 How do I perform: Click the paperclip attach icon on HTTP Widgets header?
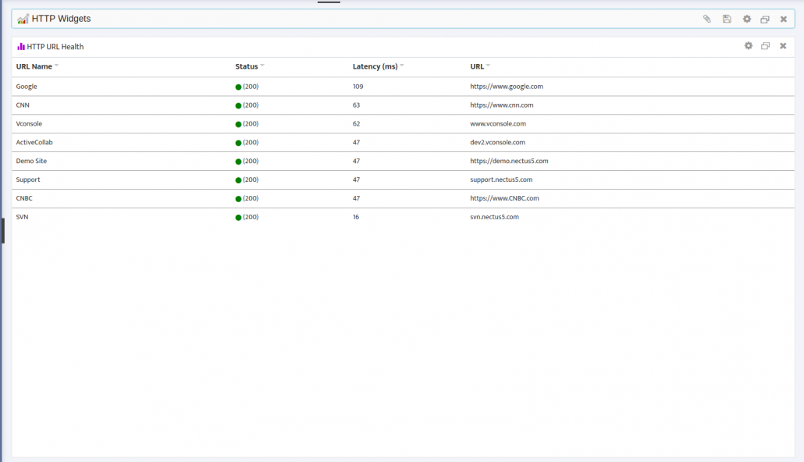pos(706,18)
